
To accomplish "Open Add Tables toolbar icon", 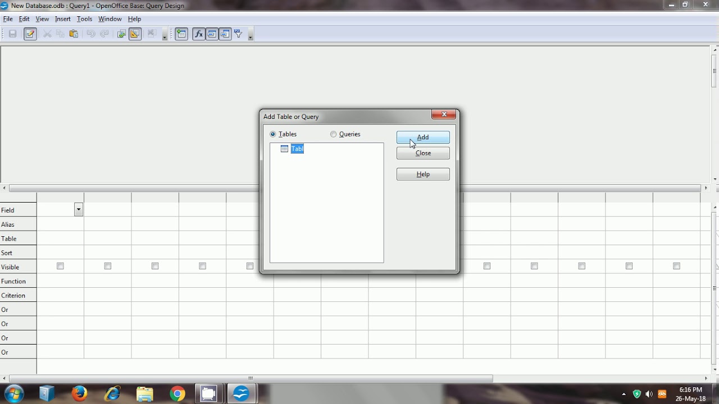I will (181, 34).
